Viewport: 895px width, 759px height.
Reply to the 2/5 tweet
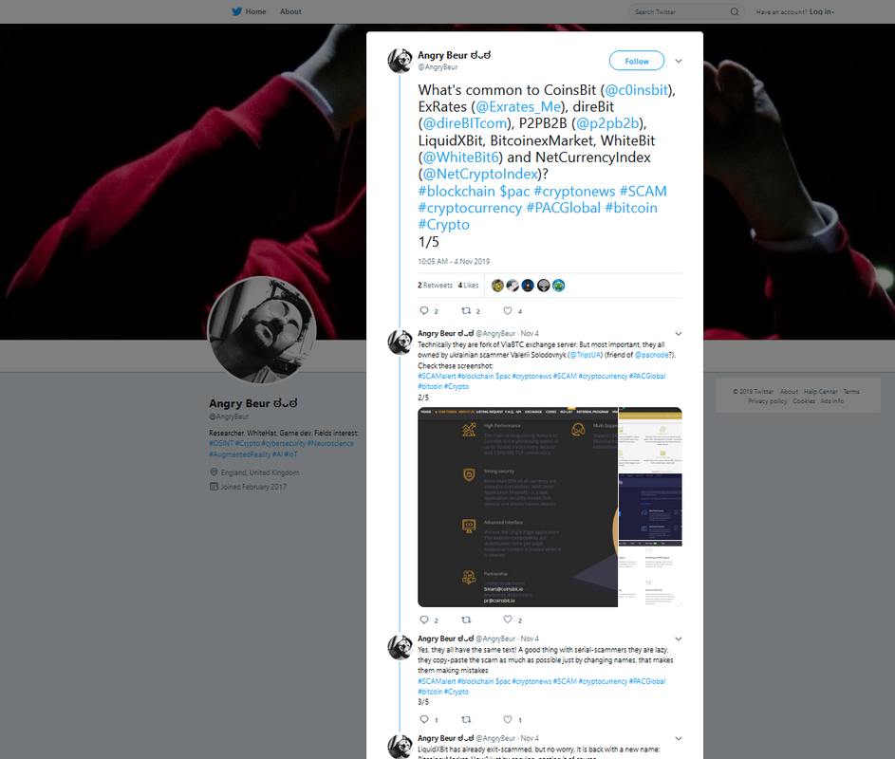424,620
